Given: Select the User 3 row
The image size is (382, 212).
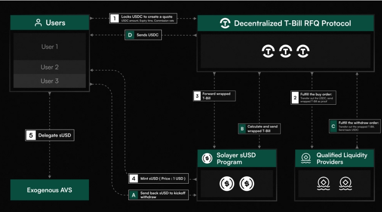Looking at the screenshot, I should click(x=50, y=81).
